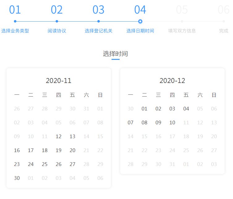Click the 选择登记机关 step label
The height and width of the screenshot is (199, 233).
[98, 31]
